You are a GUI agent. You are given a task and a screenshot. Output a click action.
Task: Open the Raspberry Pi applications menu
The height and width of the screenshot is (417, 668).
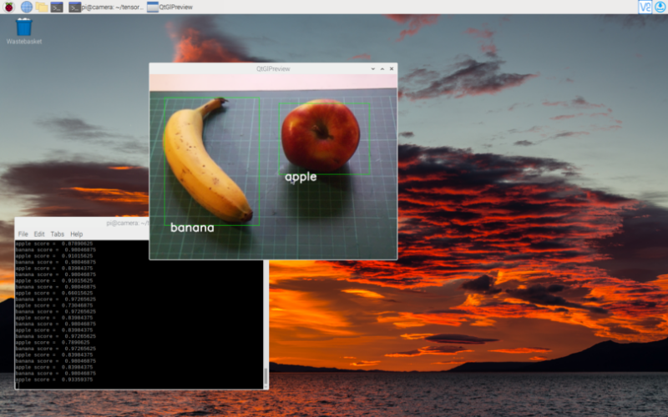(8, 7)
